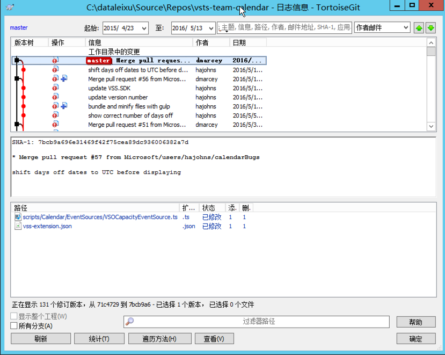Viewport: 445px width, 355px height.
Task: Select the 'update VSS.SDK' commit
Action: [139, 88]
